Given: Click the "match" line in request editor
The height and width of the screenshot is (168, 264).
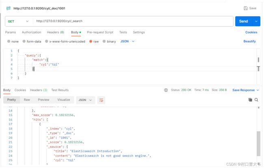Looking at the screenshot, I should [40, 60].
